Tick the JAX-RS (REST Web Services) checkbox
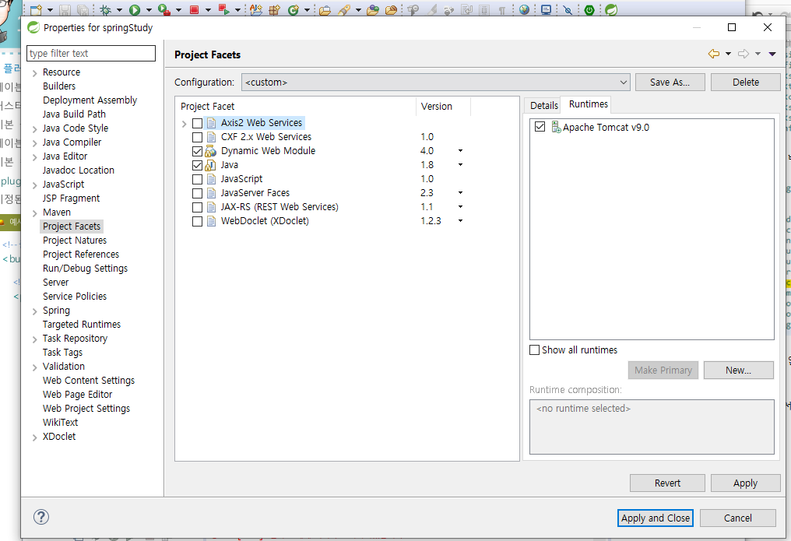791x541 pixels. pos(197,207)
